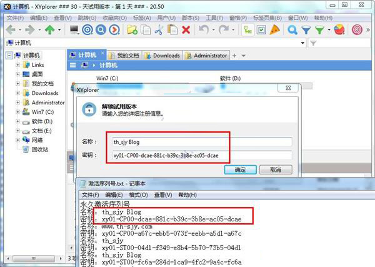Click the 名称 input field

pos(202,142)
